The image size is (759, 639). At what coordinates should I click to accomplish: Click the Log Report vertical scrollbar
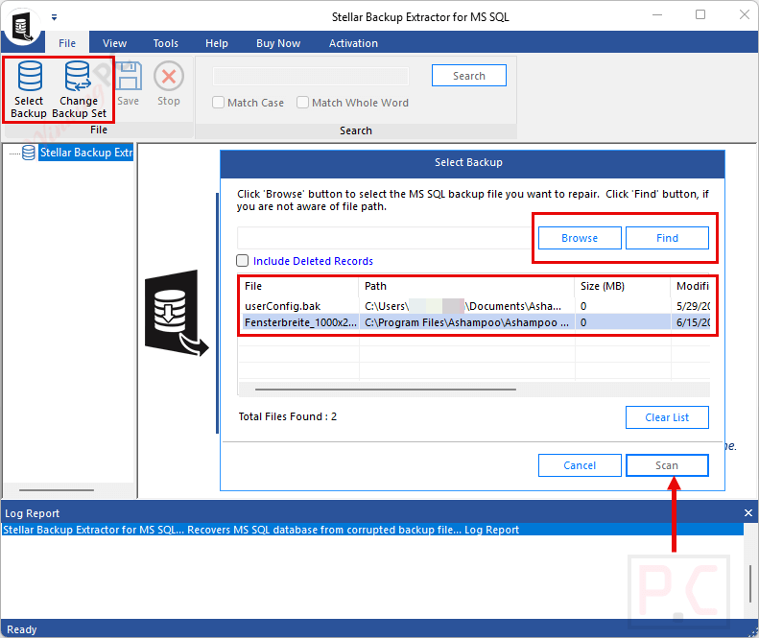[x=750, y=583]
